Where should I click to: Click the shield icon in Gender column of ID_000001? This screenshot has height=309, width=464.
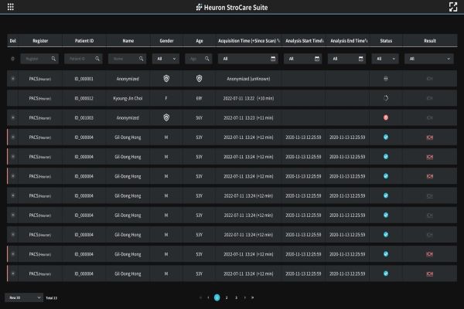click(165, 78)
